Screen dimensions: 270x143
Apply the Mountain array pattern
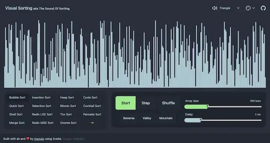tap(165, 118)
